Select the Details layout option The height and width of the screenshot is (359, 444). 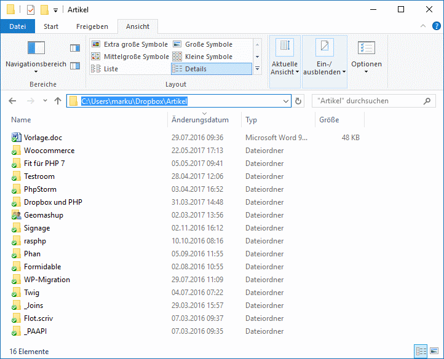(x=212, y=69)
